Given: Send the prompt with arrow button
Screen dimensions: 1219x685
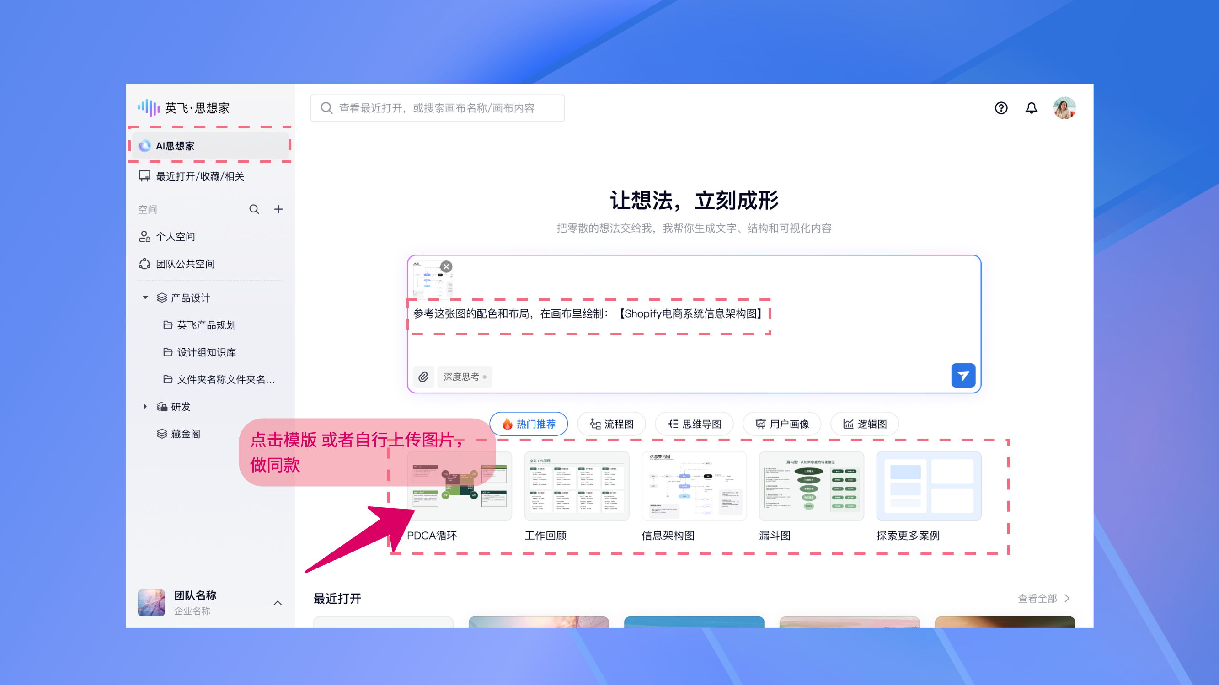Looking at the screenshot, I should click(963, 376).
